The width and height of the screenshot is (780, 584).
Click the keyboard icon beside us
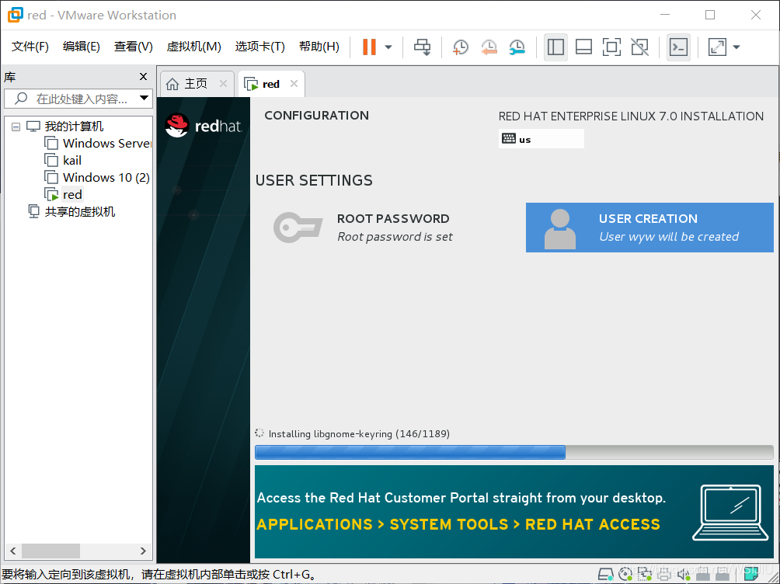point(509,138)
